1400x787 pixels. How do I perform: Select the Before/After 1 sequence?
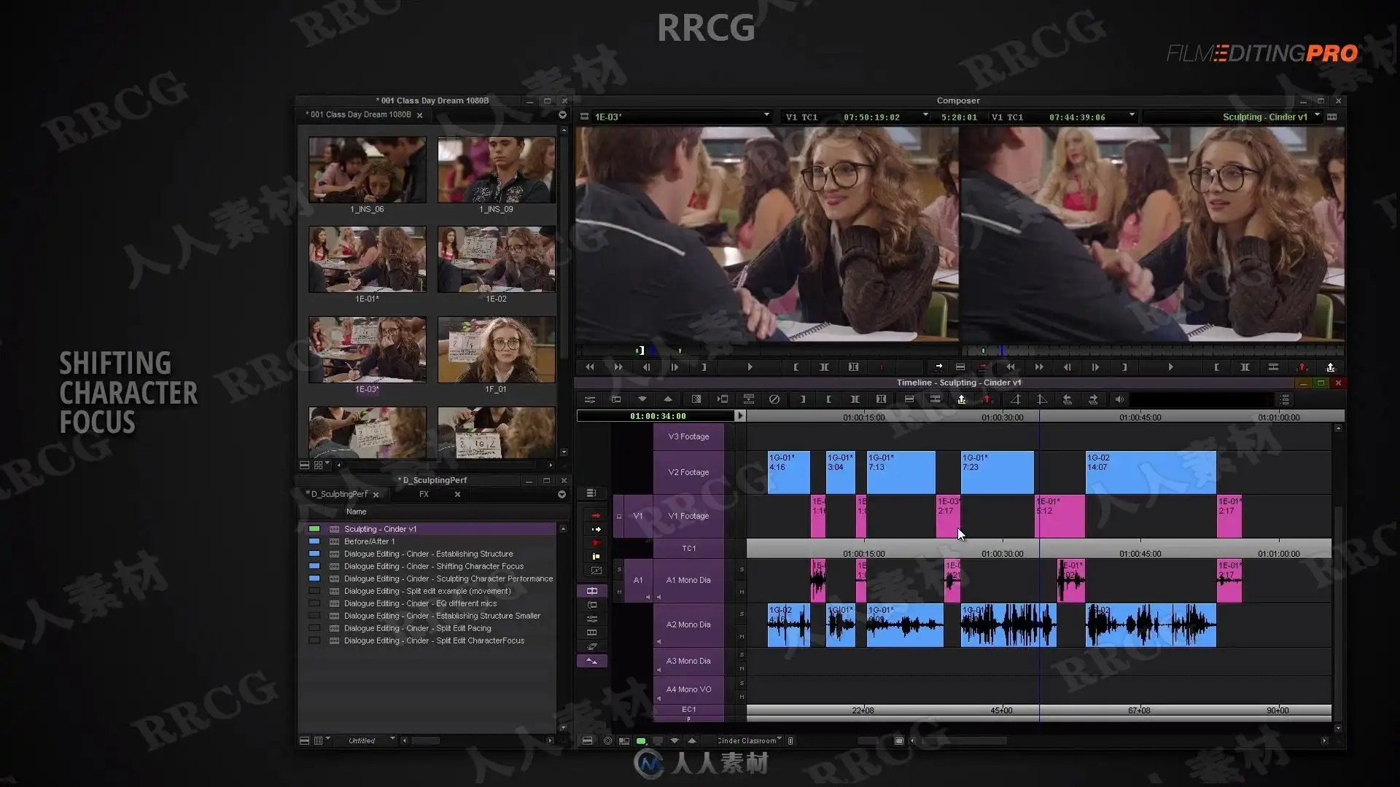click(369, 541)
